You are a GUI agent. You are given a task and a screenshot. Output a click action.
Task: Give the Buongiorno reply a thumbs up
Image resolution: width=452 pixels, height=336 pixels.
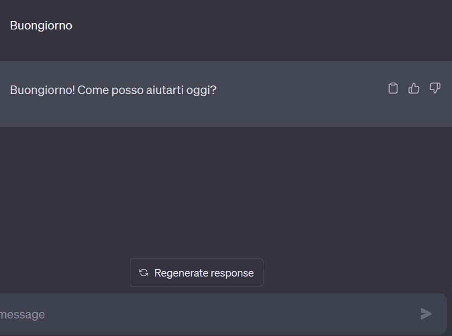(414, 88)
